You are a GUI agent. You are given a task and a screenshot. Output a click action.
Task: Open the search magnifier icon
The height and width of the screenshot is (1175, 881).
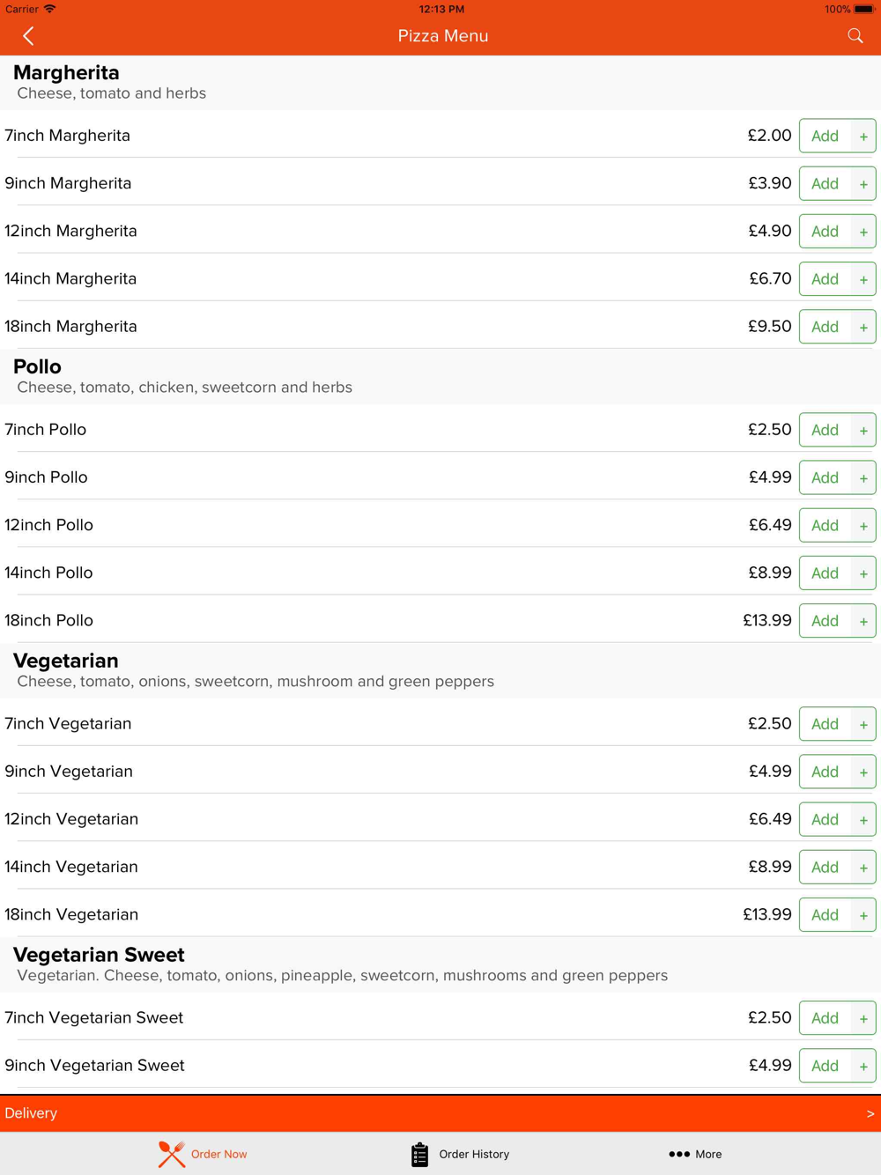(x=855, y=36)
